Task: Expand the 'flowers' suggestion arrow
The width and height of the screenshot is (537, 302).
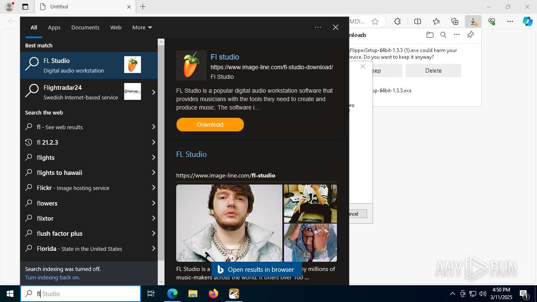Action: (154, 203)
